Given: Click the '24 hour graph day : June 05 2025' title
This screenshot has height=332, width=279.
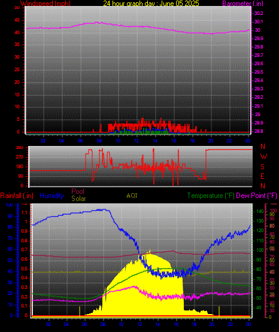Looking at the screenshot, I should point(151,4).
